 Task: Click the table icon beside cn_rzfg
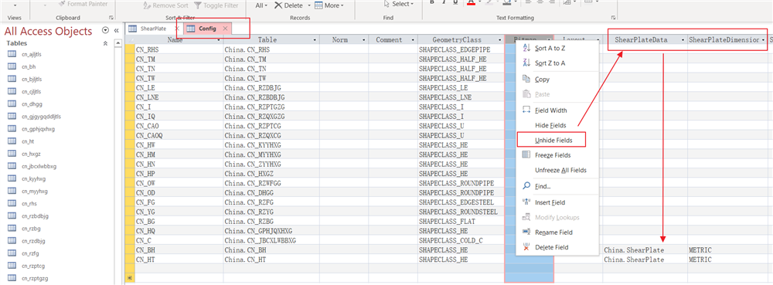pyautogui.click(x=12, y=253)
